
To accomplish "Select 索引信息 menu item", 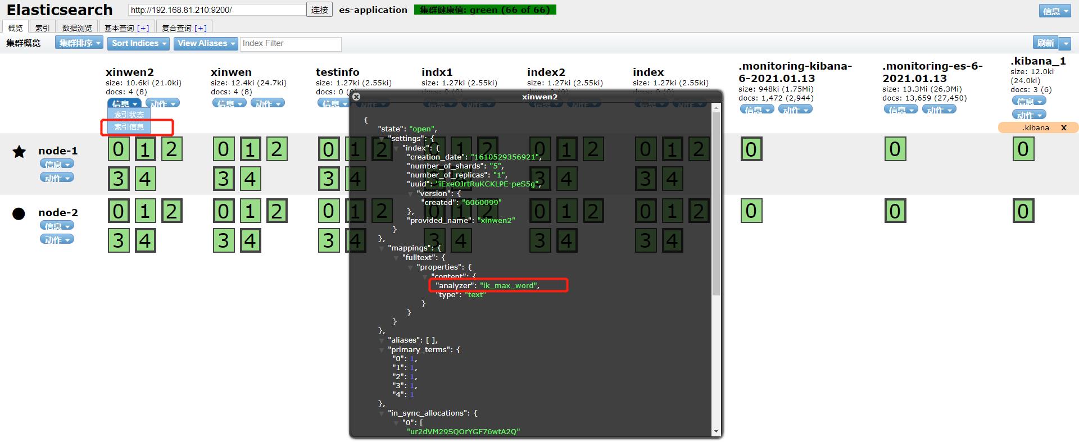I will (129, 127).
